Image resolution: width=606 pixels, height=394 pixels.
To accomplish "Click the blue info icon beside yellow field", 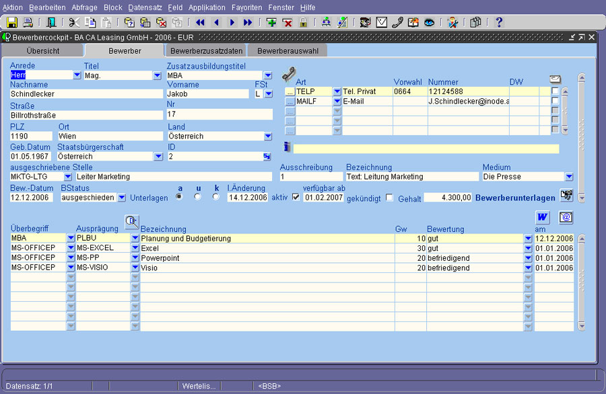I will (287, 147).
